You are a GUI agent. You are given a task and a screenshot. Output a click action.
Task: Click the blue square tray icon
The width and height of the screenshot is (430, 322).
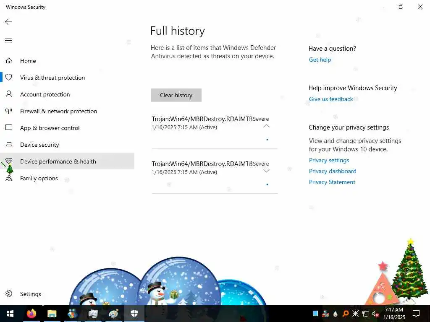point(315,314)
